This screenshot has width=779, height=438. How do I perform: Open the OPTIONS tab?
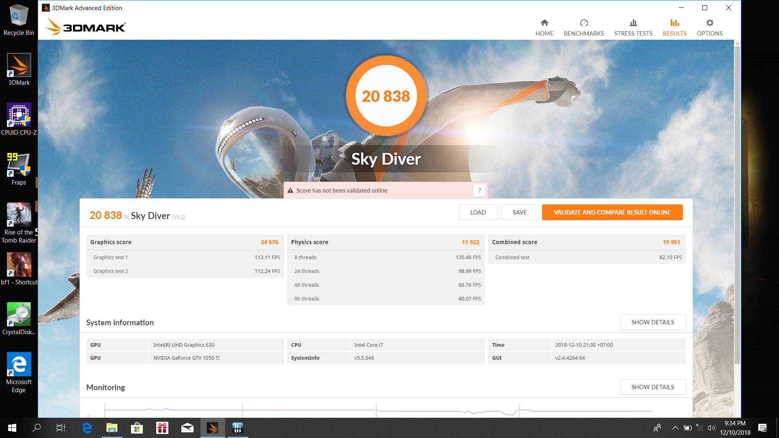coord(710,28)
